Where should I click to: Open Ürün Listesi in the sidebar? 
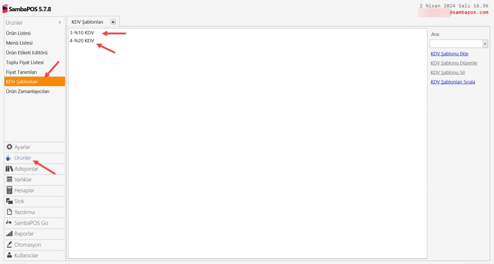(x=18, y=33)
